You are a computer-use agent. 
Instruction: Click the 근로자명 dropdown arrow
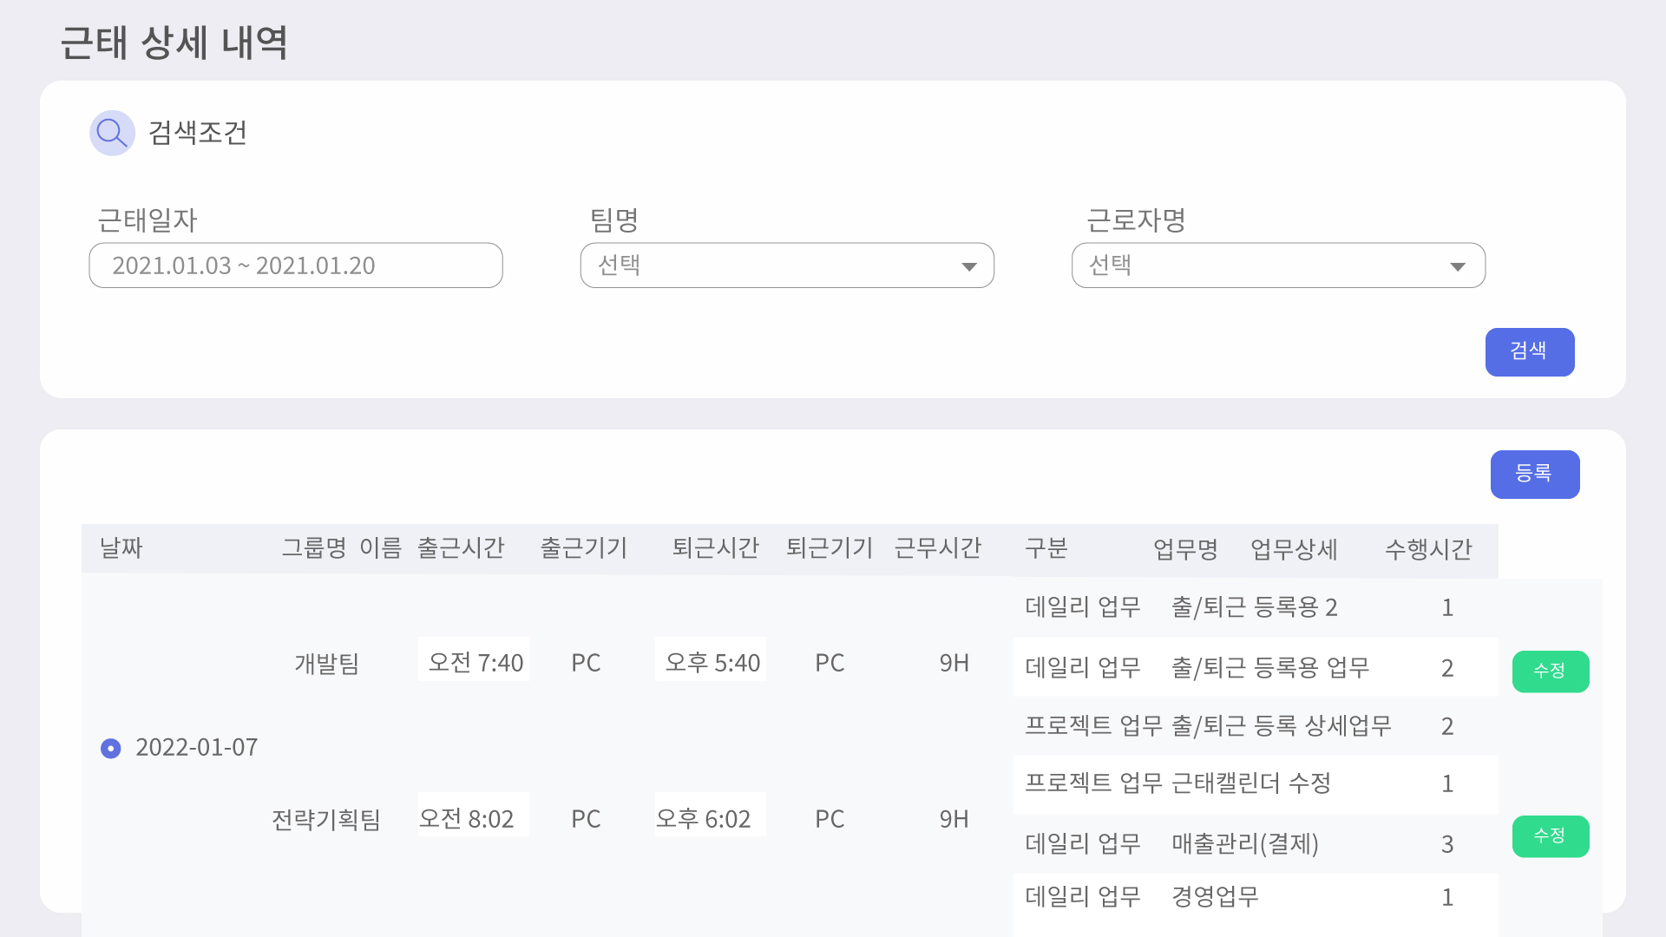click(x=1458, y=266)
